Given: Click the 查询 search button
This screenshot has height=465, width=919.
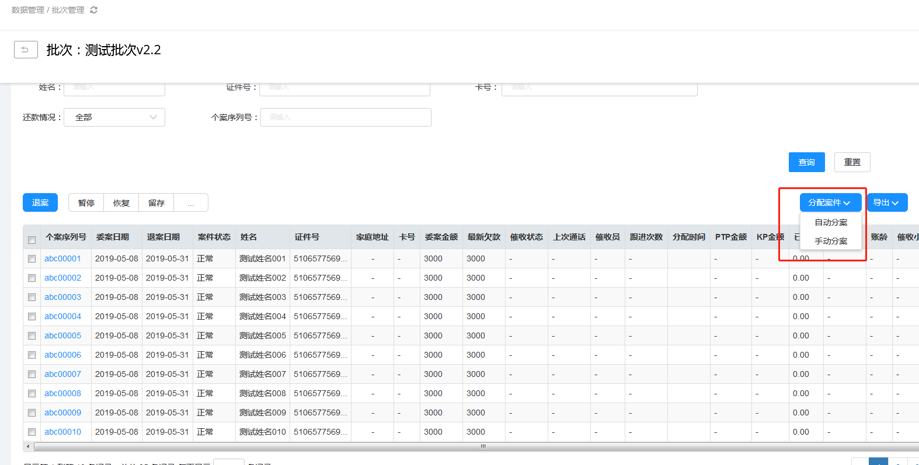Looking at the screenshot, I should pos(806,162).
